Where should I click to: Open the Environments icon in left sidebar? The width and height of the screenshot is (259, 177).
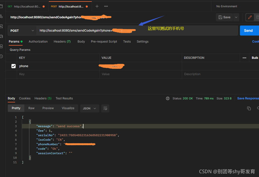[x=1, y=26]
